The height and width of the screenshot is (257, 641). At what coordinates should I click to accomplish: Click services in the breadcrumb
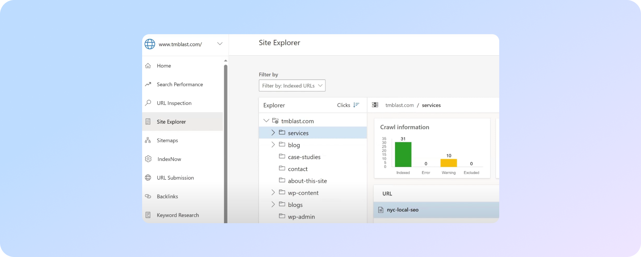click(x=431, y=105)
